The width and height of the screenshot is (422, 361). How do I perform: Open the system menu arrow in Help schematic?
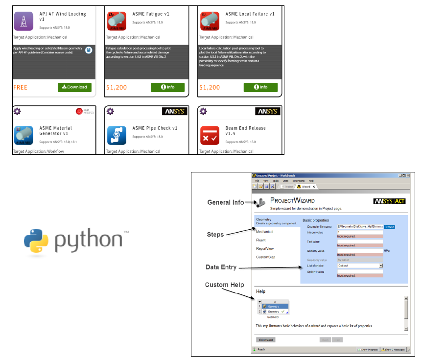click(x=260, y=302)
